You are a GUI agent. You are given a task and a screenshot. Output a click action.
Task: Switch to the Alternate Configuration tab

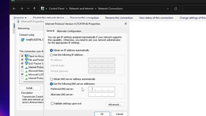[69, 31]
